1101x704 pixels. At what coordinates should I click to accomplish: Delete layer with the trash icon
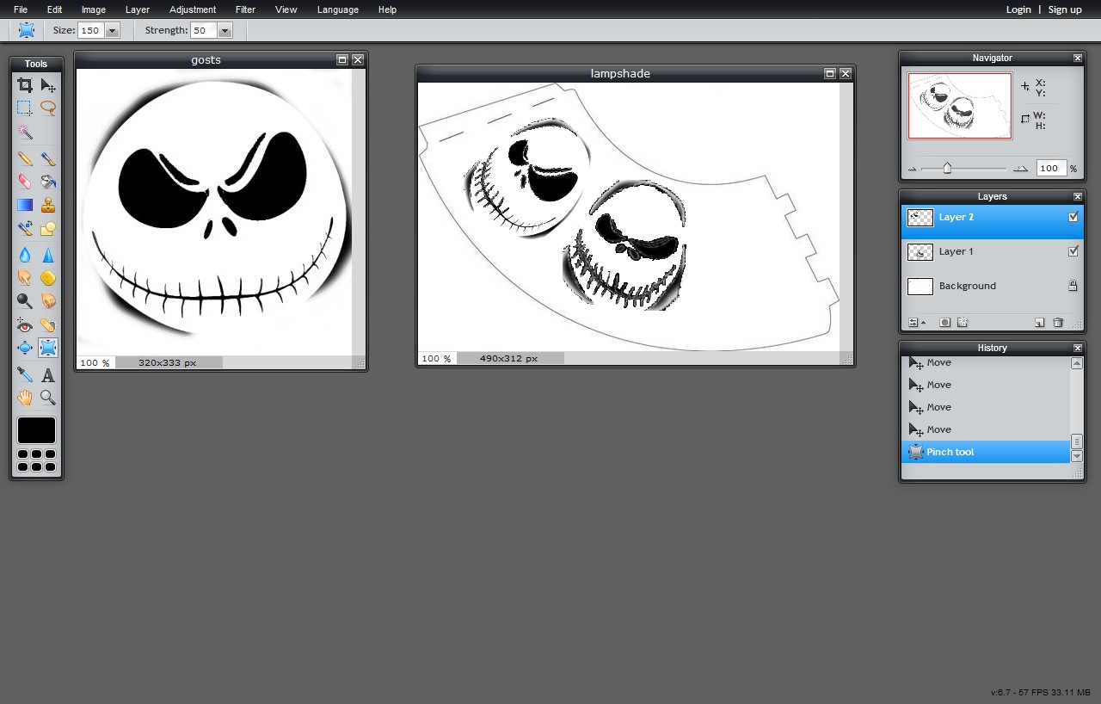click(1058, 323)
